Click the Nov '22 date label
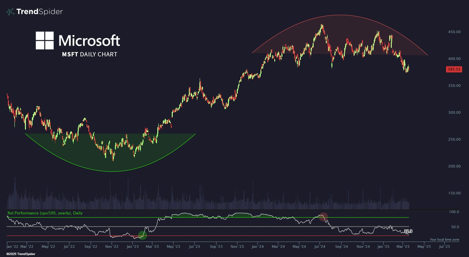469x257 pixels. tap(111, 246)
